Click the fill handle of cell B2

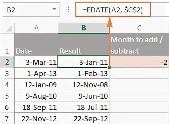[109, 67]
